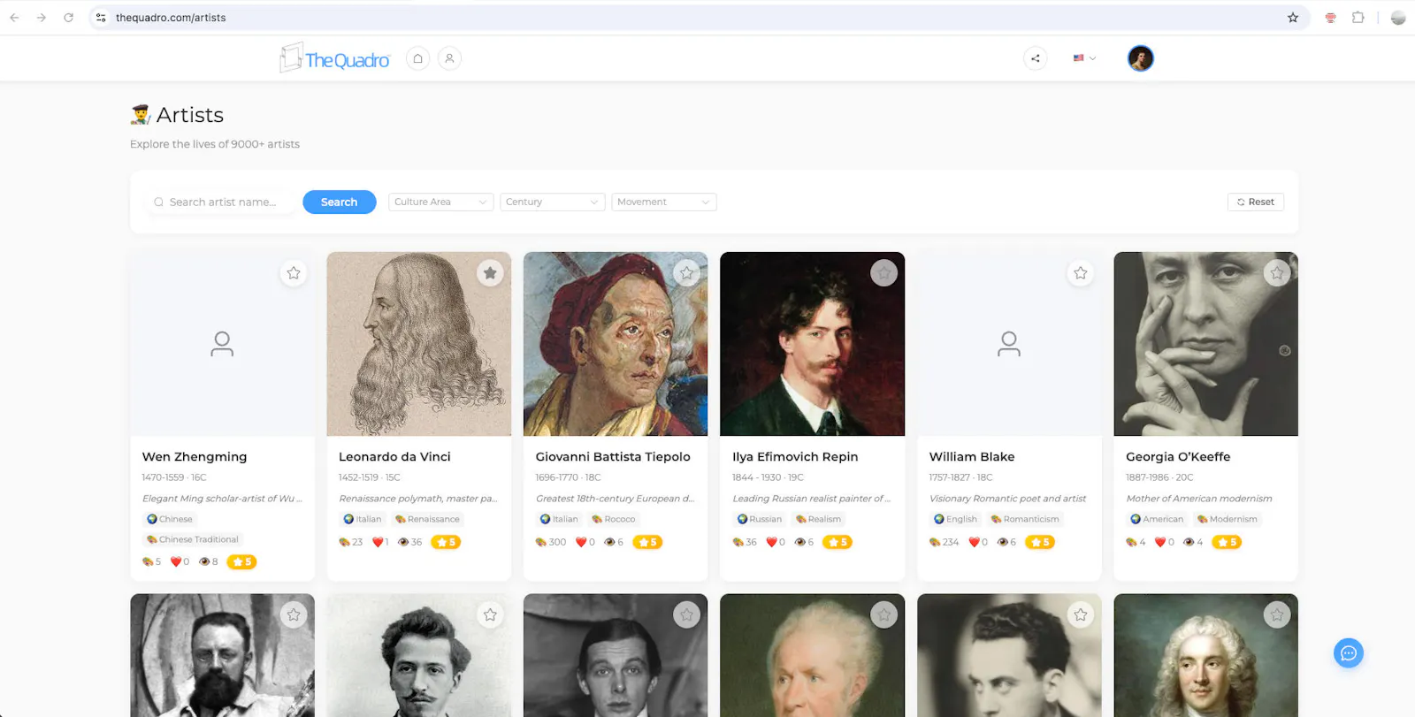The width and height of the screenshot is (1415, 717).
Task: Click William Blake placeholder avatar image
Action: [x=1008, y=344]
